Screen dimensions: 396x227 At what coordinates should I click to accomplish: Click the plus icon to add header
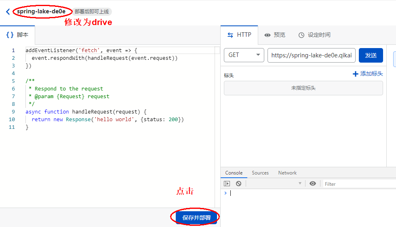tap(355, 74)
